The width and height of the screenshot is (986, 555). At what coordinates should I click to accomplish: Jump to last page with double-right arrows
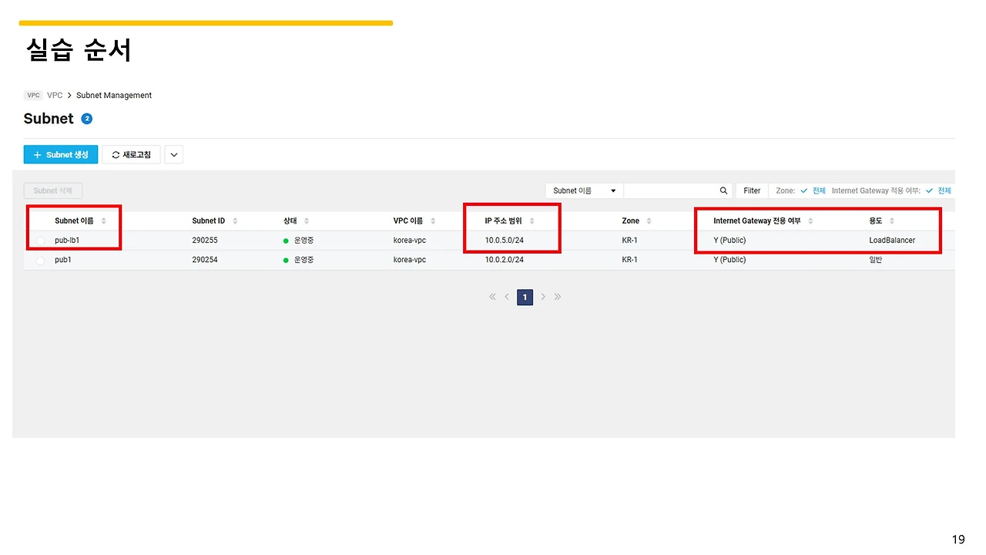pyautogui.click(x=558, y=297)
